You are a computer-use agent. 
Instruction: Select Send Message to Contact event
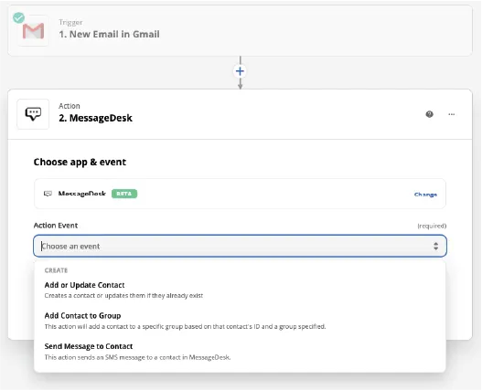pyautogui.click(x=240, y=352)
